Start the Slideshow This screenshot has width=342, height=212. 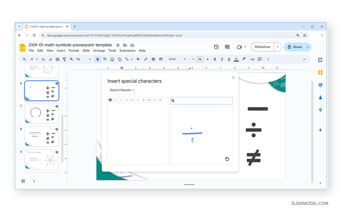click(x=262, y=47)
